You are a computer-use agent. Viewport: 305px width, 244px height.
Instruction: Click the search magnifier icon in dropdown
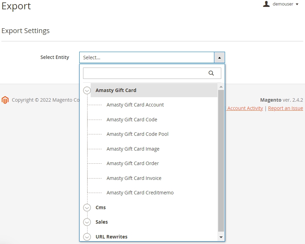tap(211, 73)
